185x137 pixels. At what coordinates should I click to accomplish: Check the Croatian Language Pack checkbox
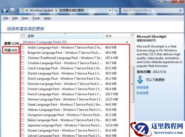[23, 63]
